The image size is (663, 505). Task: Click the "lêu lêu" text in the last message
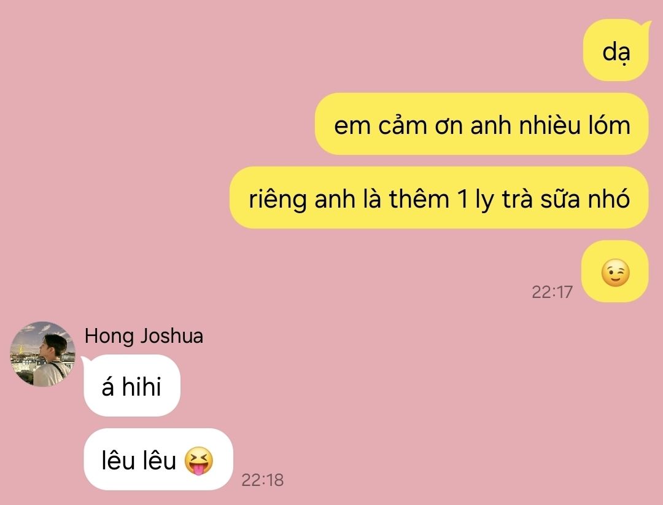pos(139,460)
